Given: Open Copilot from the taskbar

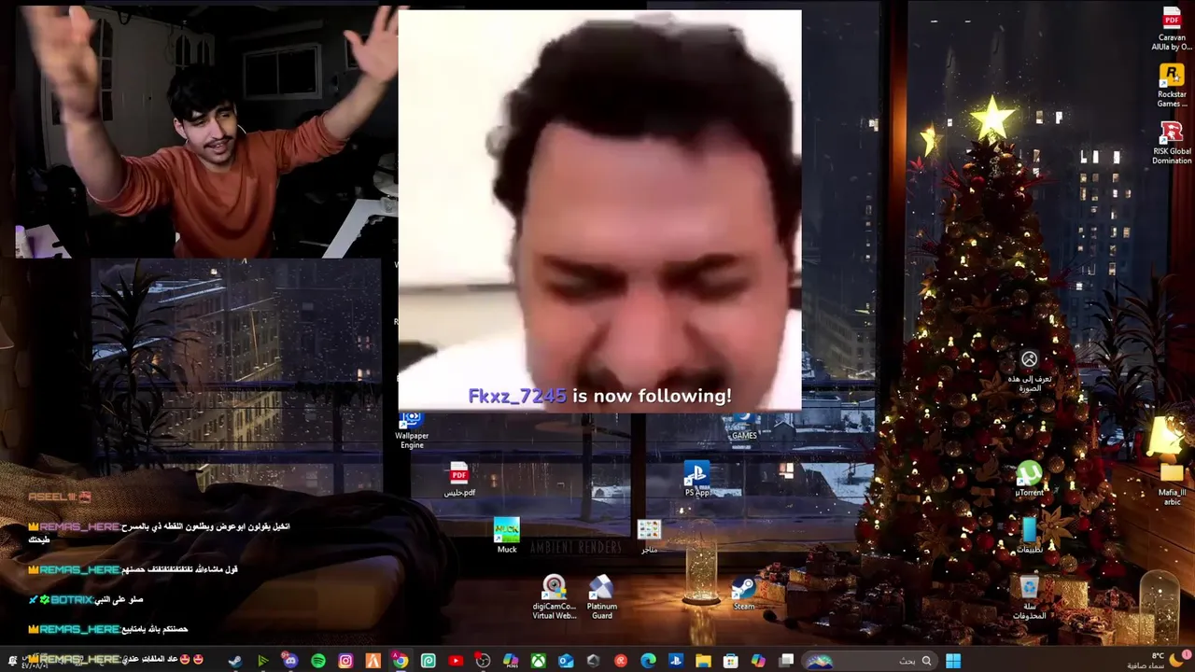Looking at the screenshot, I should 758,661.
